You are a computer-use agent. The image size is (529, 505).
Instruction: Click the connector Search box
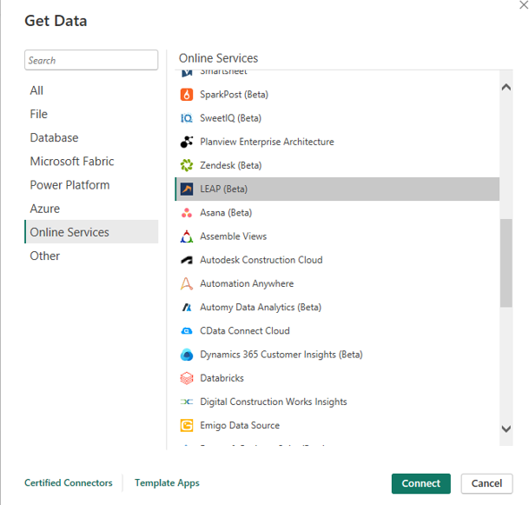91,61
